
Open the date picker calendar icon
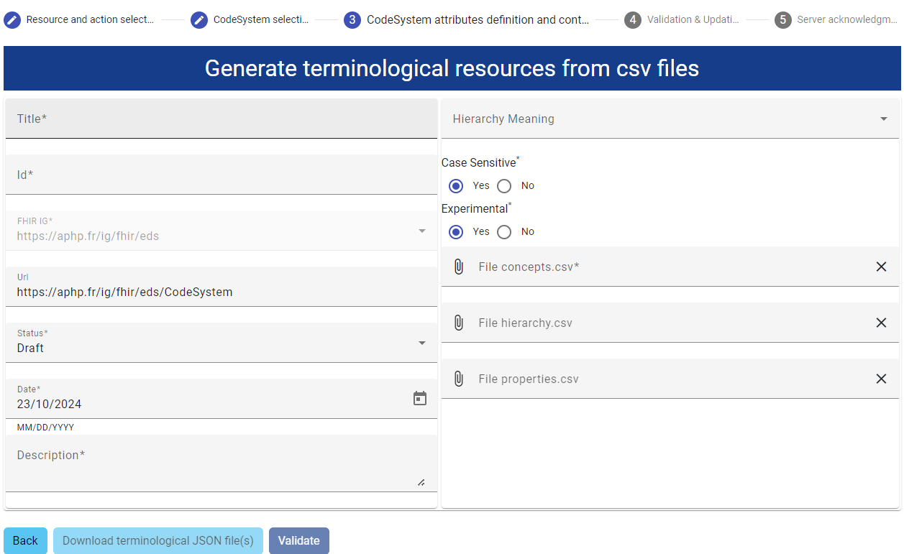point(420,398)
